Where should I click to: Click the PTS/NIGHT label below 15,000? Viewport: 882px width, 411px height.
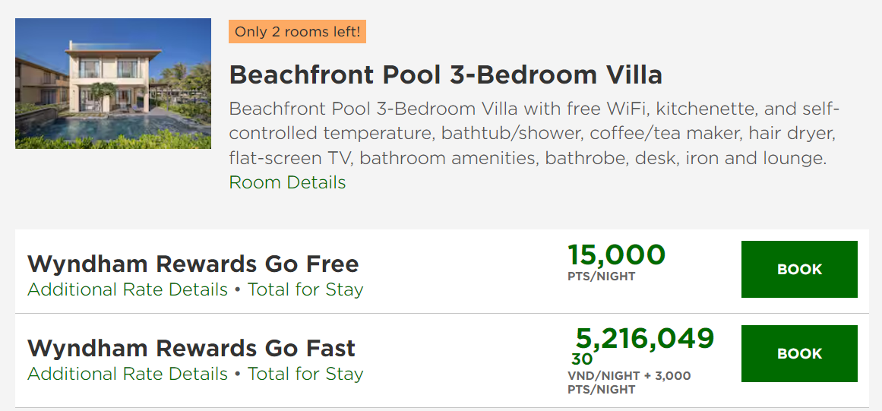601,277
